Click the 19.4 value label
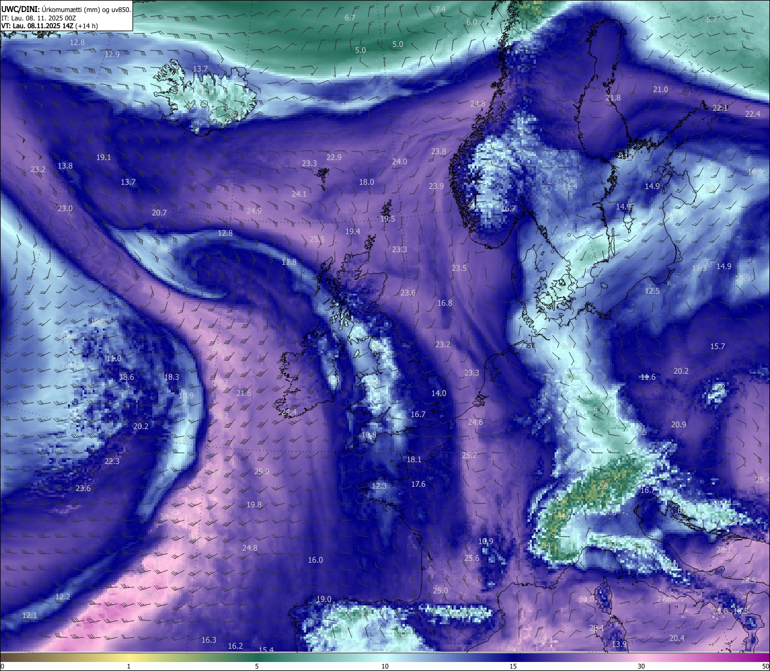 click(x=353, y=232)
